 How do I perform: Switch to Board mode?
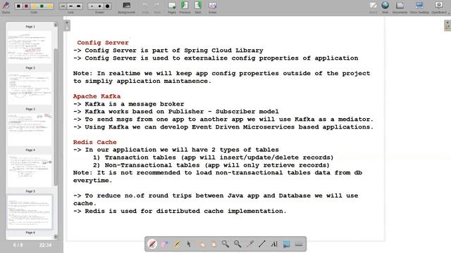point(373,8)
